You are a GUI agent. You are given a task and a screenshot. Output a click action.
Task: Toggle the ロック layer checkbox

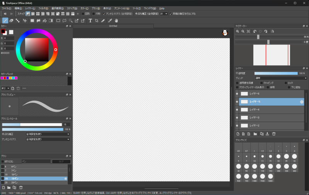286,83
